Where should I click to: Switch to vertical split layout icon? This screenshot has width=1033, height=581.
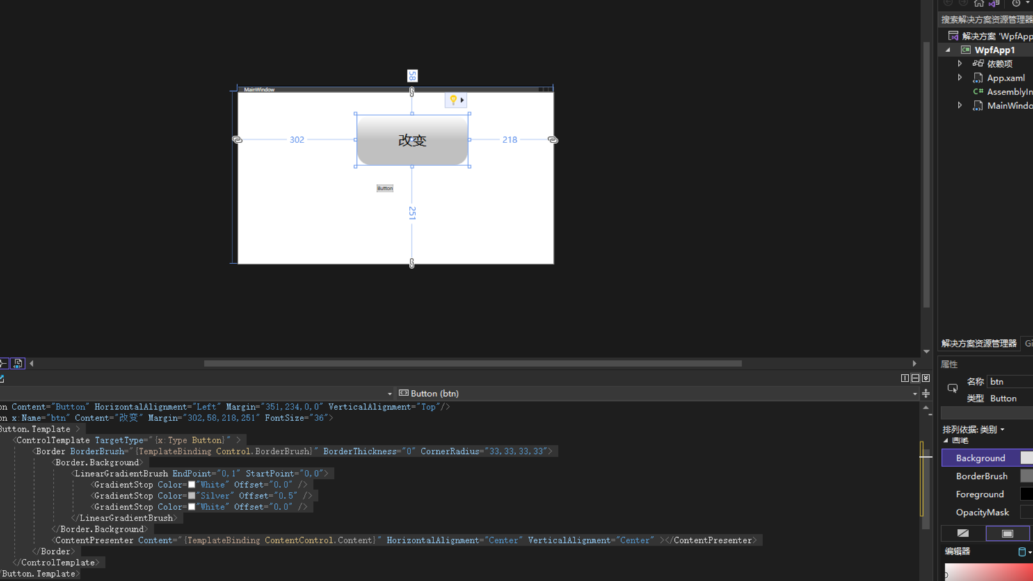905,378
